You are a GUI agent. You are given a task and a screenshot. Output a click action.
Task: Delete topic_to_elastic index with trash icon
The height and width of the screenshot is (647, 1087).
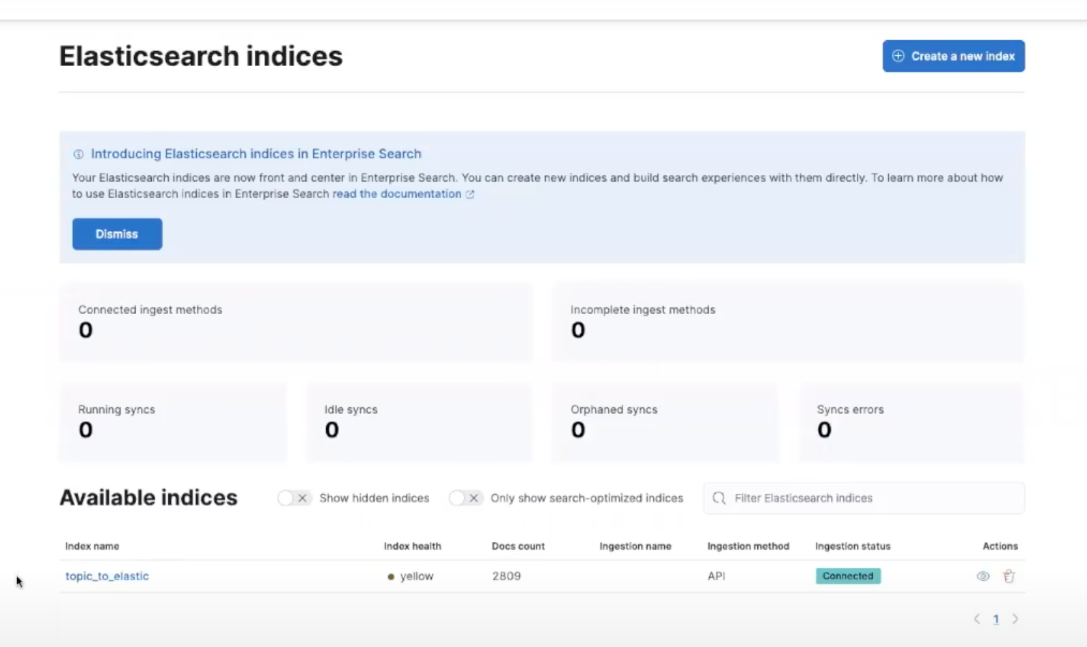tap(1009, 576)
